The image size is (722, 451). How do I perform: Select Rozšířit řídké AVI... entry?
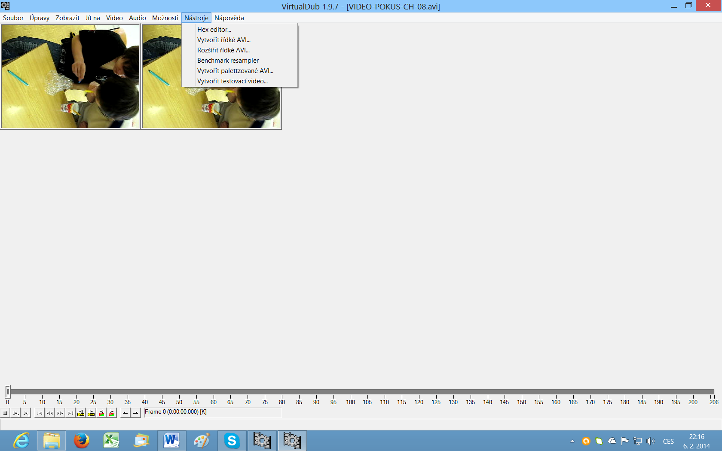coord(240,50)
